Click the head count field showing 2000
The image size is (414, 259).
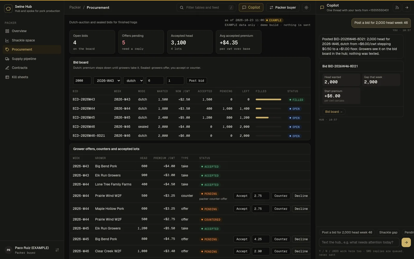(82, 81)
